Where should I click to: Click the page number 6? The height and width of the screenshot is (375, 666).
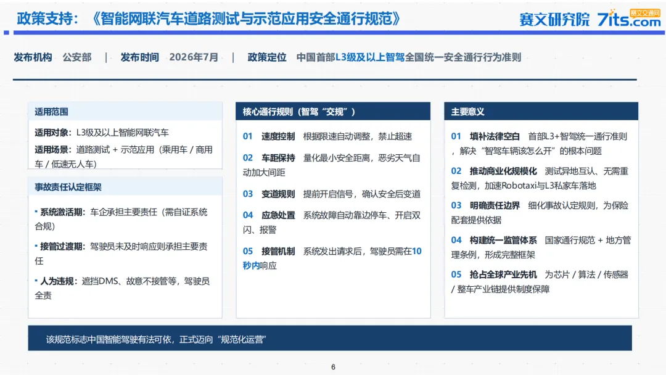(x=333, y=367)
